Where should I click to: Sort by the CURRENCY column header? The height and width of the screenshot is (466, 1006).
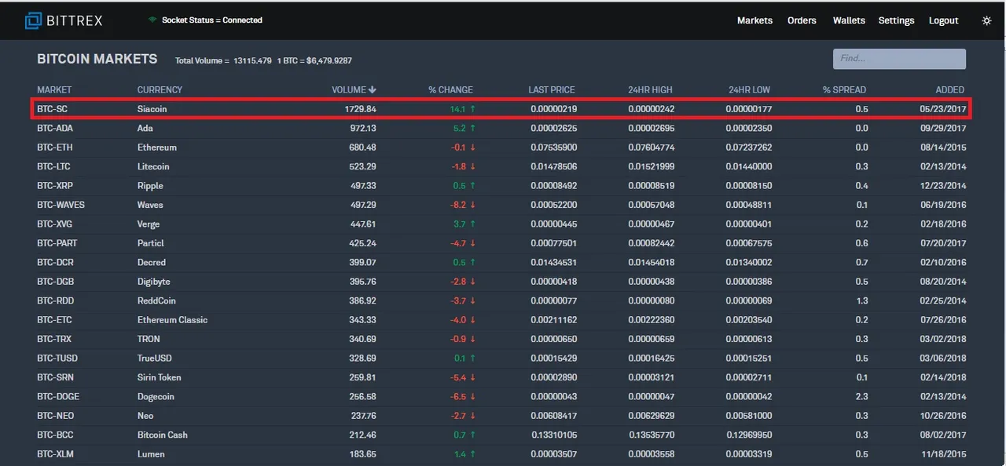click(160, 89)
